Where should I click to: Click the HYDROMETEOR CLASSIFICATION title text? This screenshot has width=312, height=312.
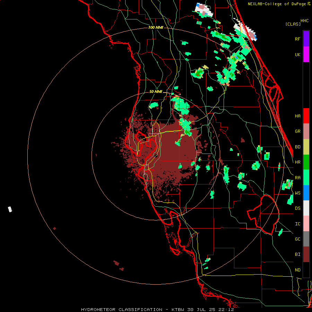point(122,310)
